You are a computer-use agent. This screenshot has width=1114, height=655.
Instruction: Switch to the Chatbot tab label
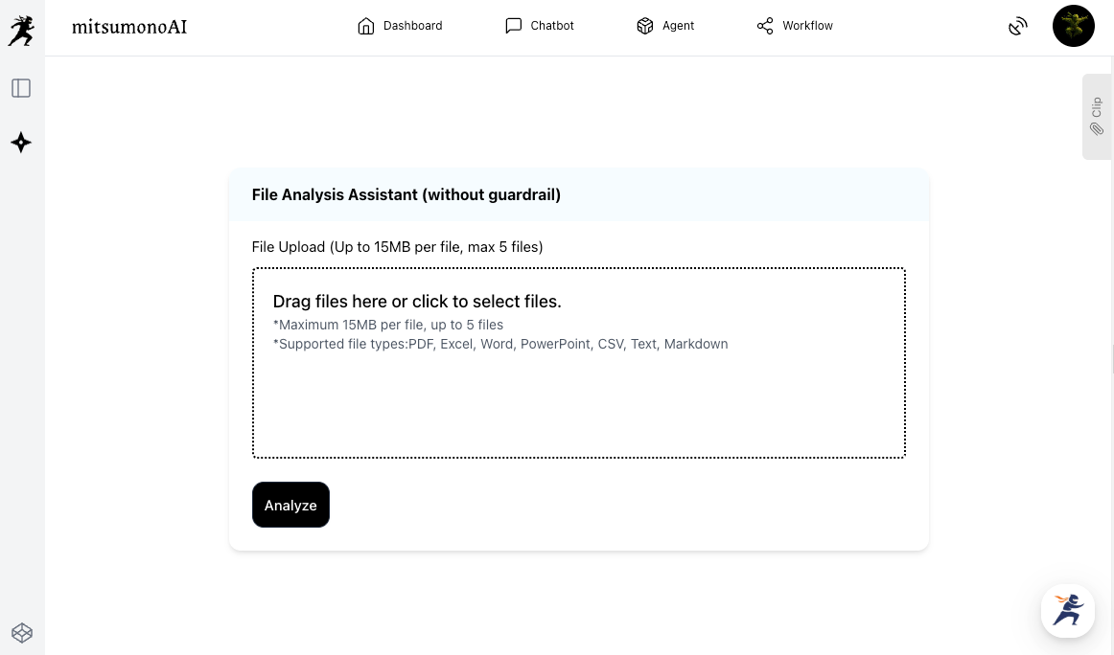(x=552, y=26)
